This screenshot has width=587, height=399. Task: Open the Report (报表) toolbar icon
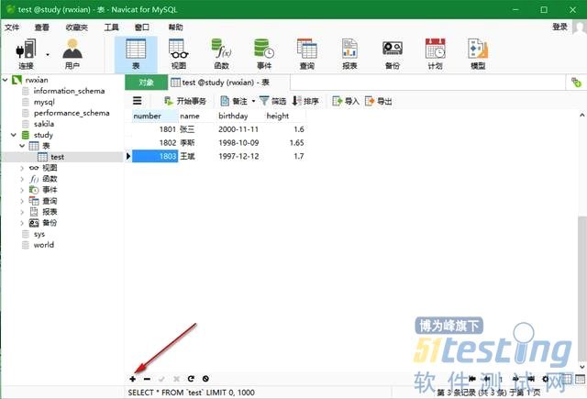(x=349, y=53)
